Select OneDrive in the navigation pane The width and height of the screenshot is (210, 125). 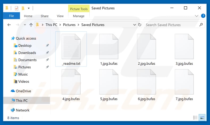tap(23, 91)
